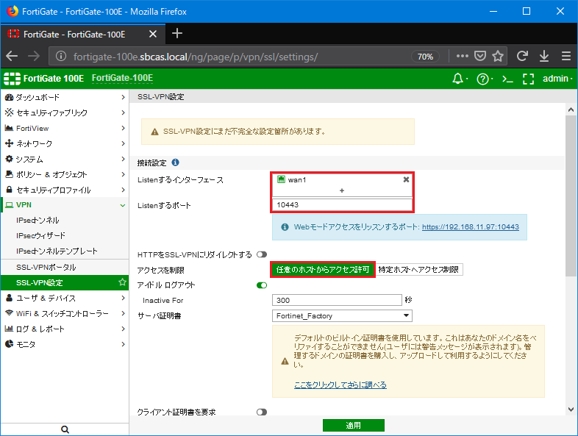Select 任意のホストからアクセス許可 option
The height and width of the screenshot is (436, 578).
323,269
